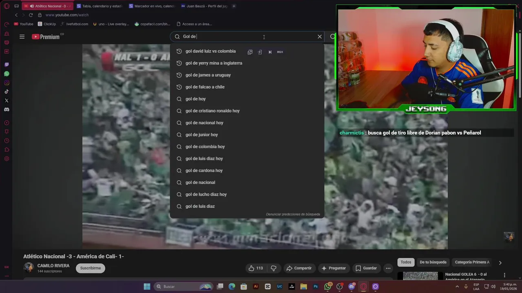Open the Instagram sidebar panel
The width and height of the screenshot is (522, 293).
[x=7, y=83]
